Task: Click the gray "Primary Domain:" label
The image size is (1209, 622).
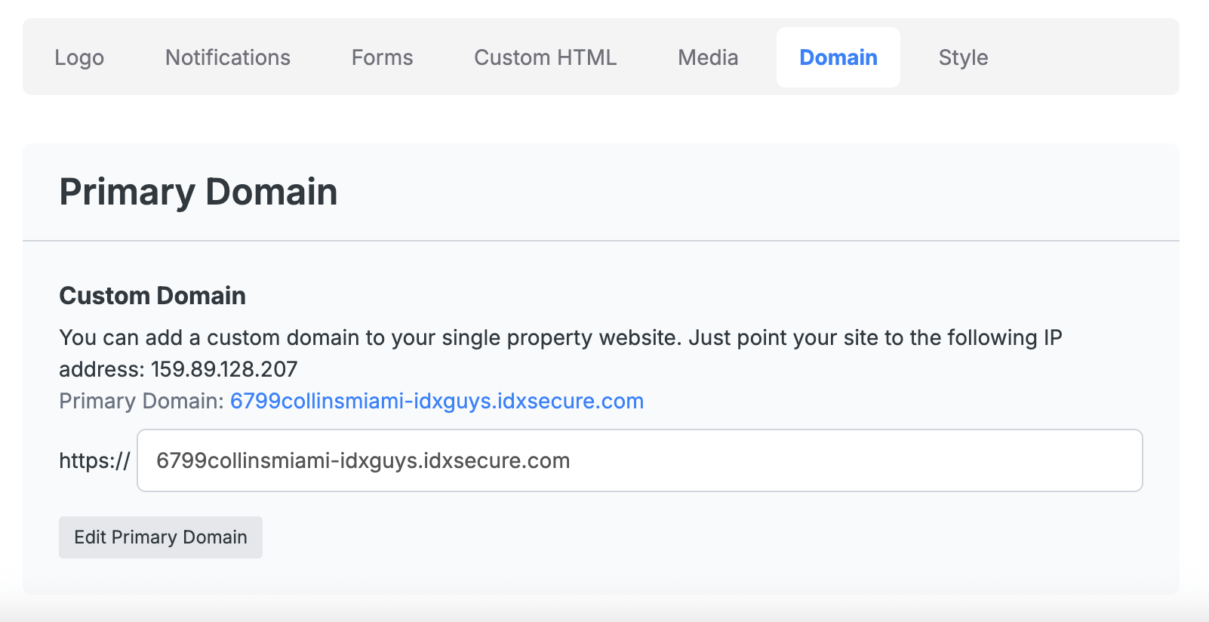Action: [x=141, y=401]
